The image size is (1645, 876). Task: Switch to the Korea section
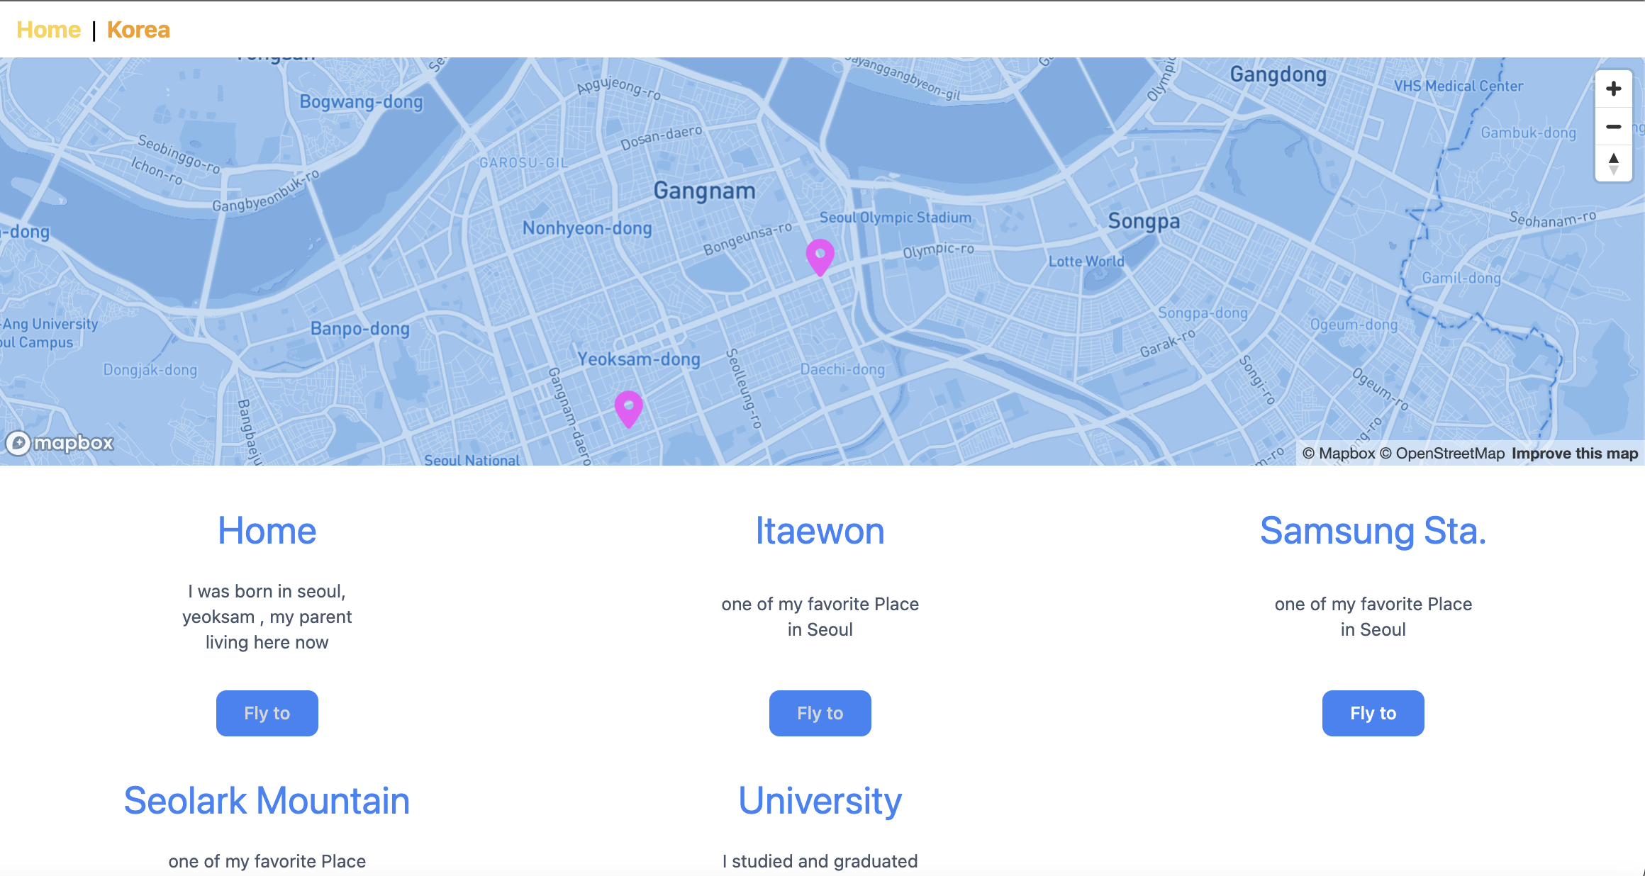point(138,29)
